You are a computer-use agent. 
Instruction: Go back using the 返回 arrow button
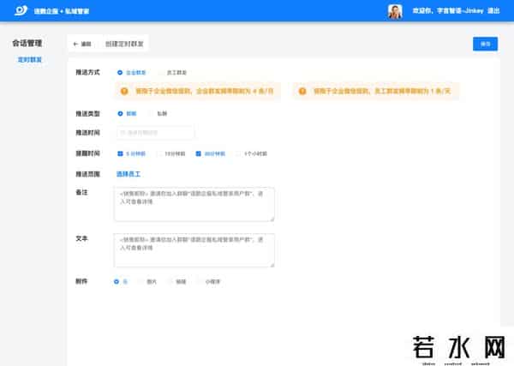point(82,44)
